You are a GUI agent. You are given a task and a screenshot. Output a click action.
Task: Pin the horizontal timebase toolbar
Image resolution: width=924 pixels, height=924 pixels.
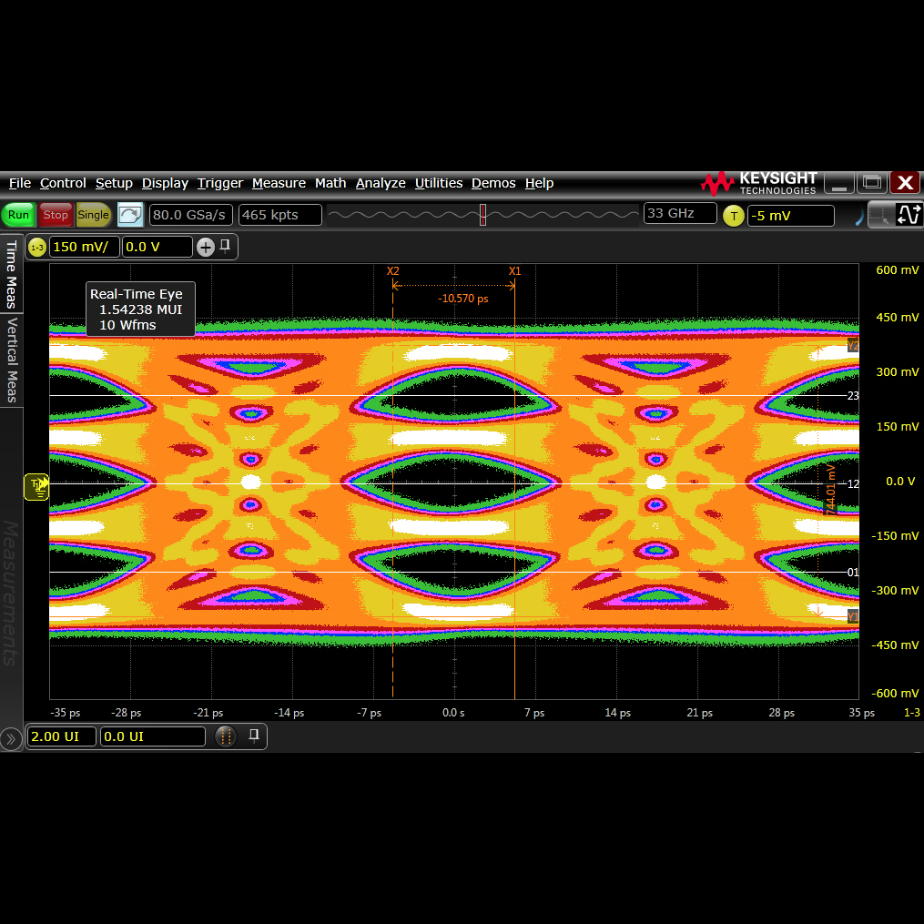255,736
